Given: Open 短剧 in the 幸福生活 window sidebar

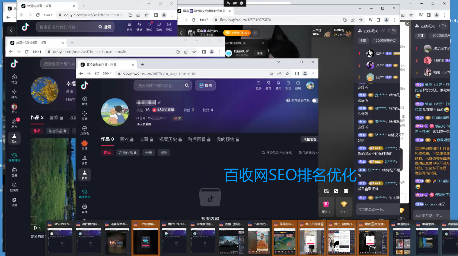Looking at the screenshot, I should (14, 202).
